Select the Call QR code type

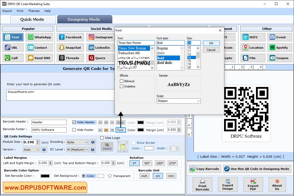(13, 58)
